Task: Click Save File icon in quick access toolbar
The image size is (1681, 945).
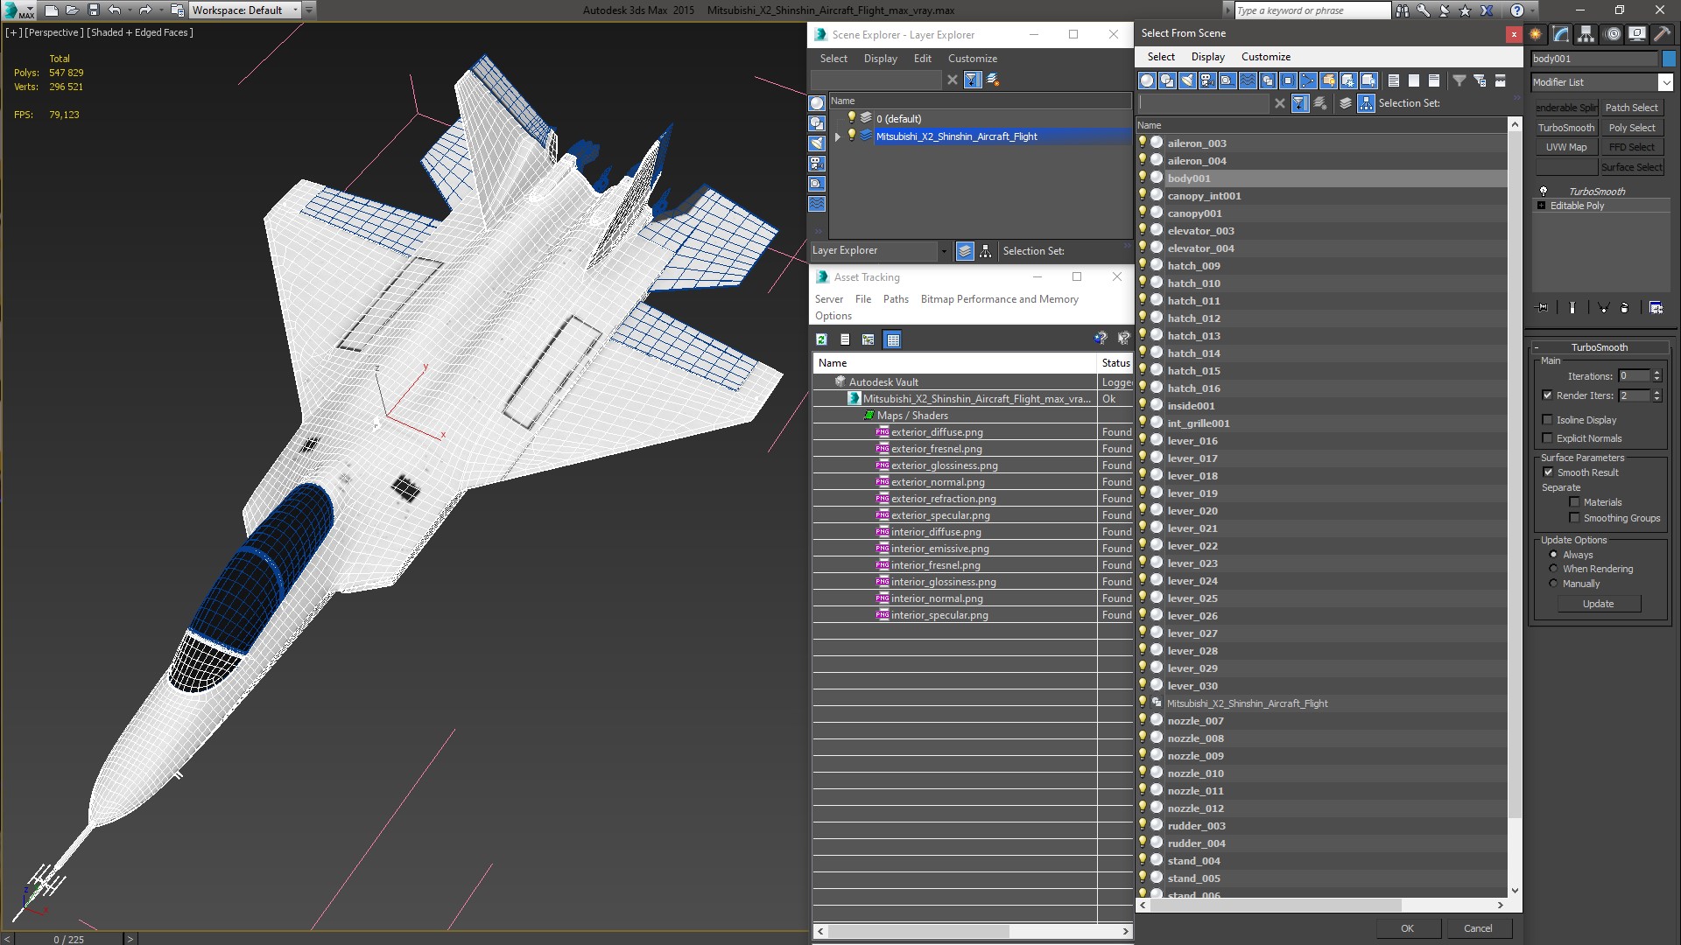Action: (94, 10)
